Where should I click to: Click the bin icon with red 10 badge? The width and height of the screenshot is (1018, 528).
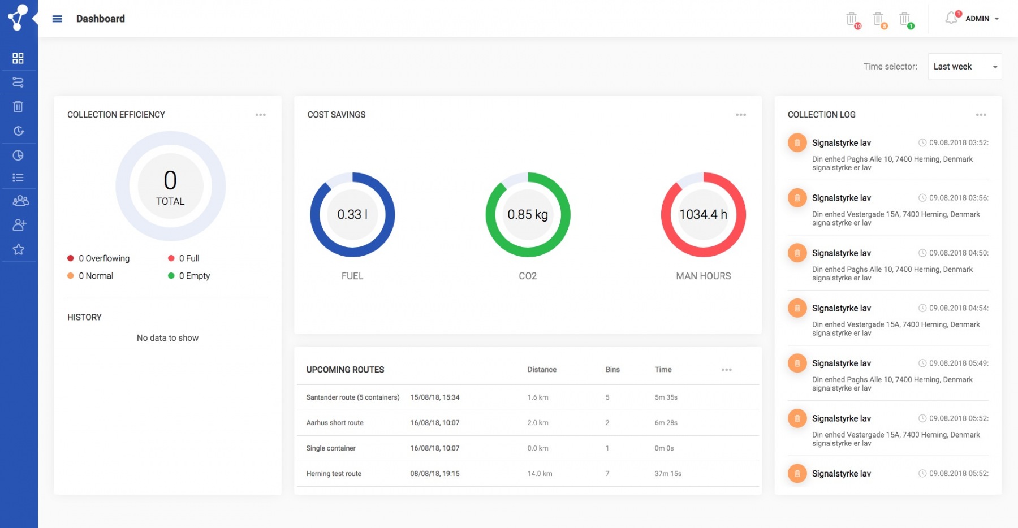tap(852, 19)
